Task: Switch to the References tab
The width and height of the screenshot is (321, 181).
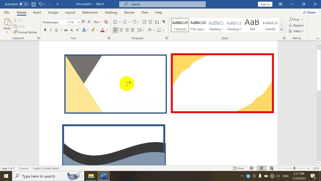Action: (x=90, y=12)
